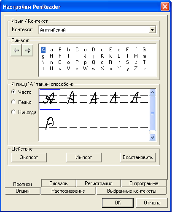Select uppercase G in symbol grid
Viewport: 172px width, 212px height.
click(144, 50)
